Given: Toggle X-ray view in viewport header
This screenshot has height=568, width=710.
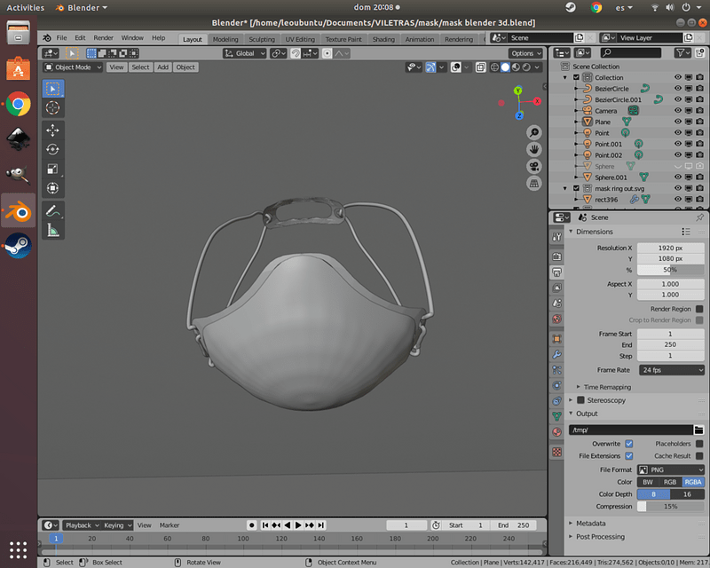Looking at the screenshot, I should (480, 67).
